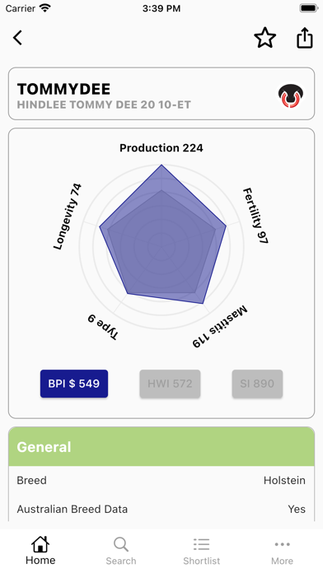Viewport: 323px width, 573px height.
Task: Tap the Mastitis 119 chart label
Action: 220,326
